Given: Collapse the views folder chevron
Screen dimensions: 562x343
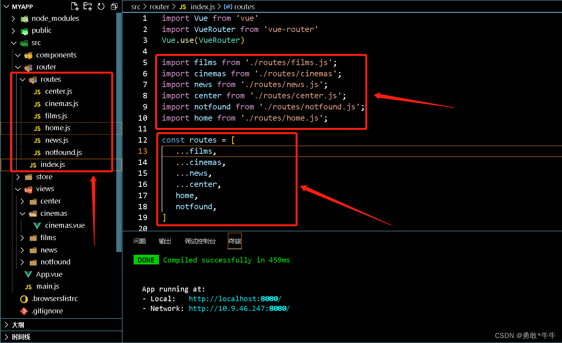Looking at the screenshot, I should (18, 189).
